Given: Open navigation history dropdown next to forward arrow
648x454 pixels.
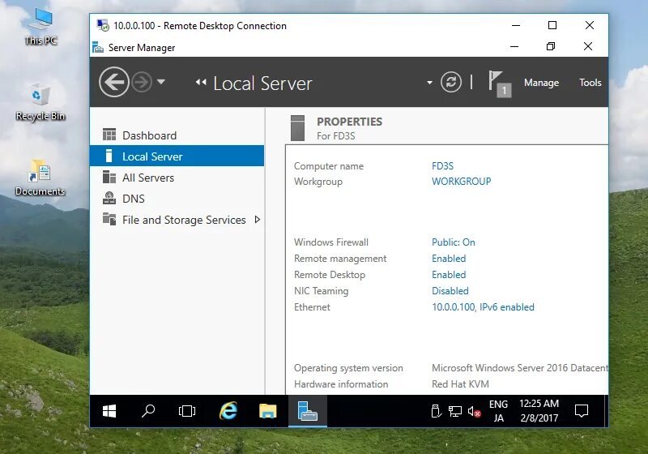Looking at the screenshot, I should pyautogui.click(x=161, y=81).
